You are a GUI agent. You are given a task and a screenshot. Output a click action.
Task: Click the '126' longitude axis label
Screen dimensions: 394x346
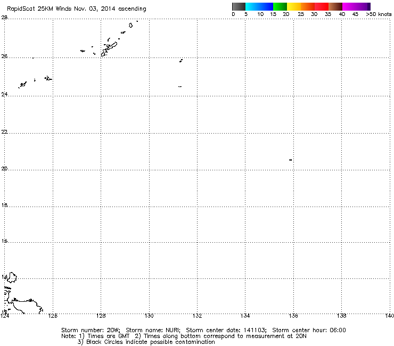[53, 316]
